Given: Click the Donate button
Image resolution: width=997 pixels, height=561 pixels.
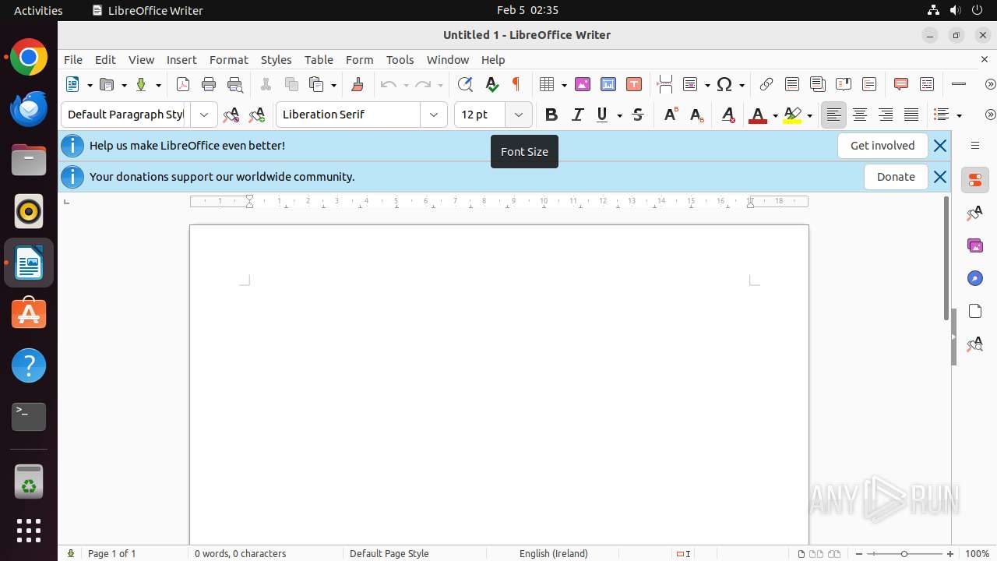Looking at the screenshot, I should tap(896, 177).
